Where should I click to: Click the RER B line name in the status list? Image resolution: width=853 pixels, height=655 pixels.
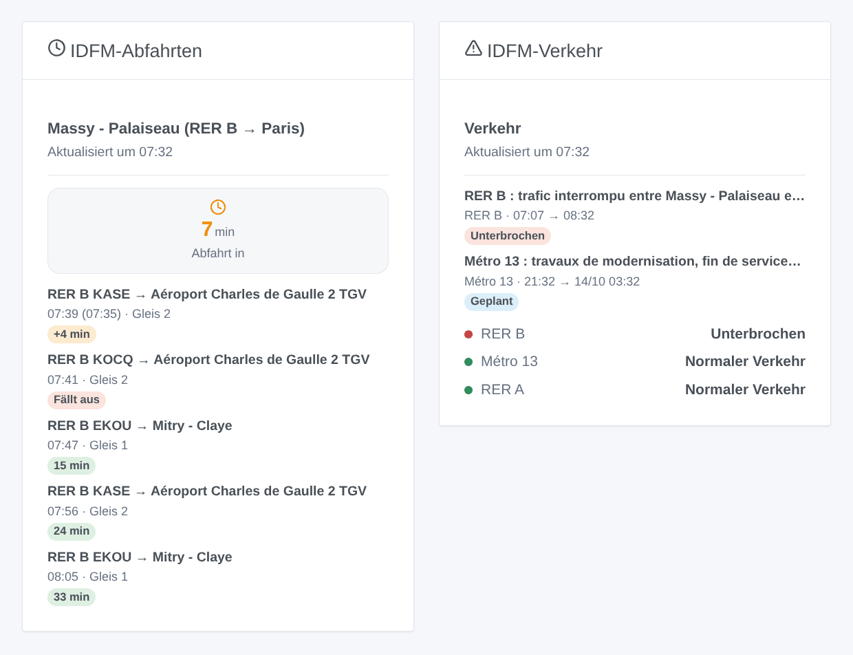coord(503,334)
